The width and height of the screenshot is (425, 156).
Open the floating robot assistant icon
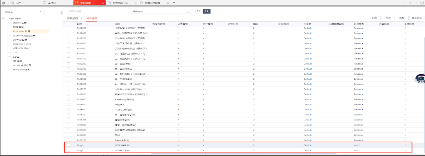coord(420,79)
